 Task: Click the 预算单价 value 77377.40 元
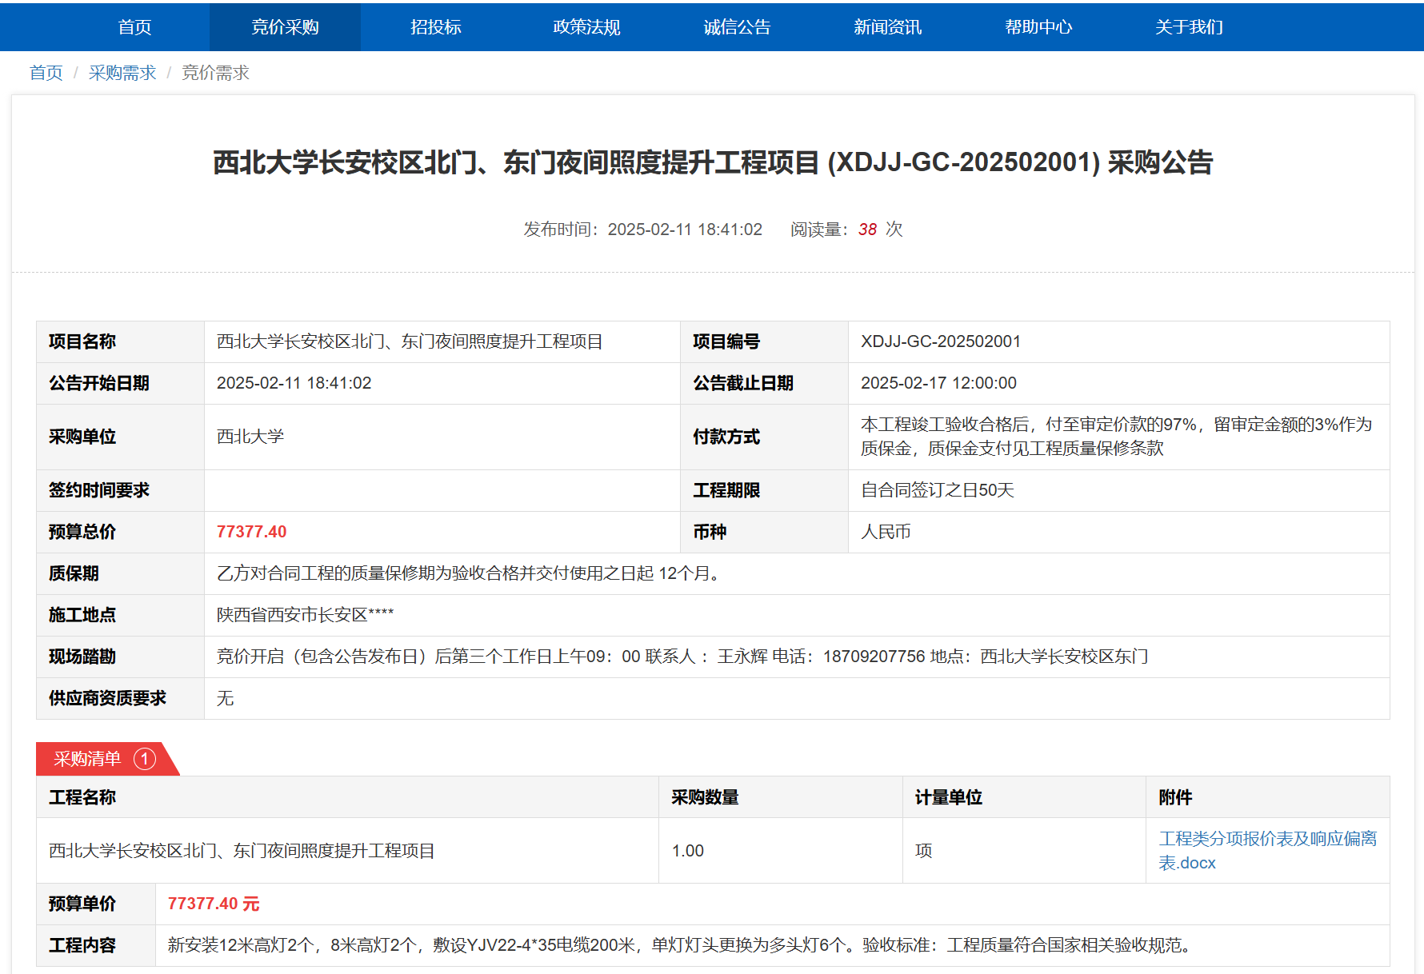(x=213, y=904)
